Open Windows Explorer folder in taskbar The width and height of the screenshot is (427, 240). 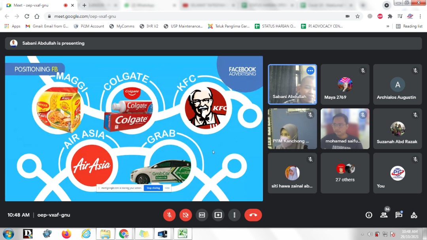pos(105,234)
